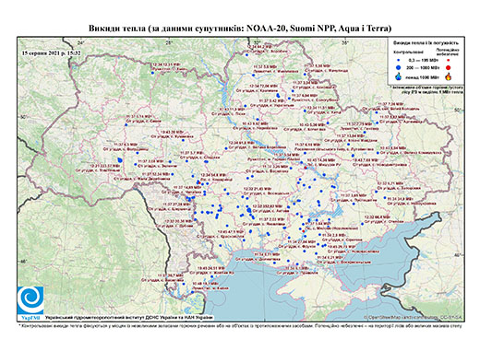Click the OpenStreetMap contributors attribution text
Viewport: 480px width, 339px height.
[x=413, y=317]
